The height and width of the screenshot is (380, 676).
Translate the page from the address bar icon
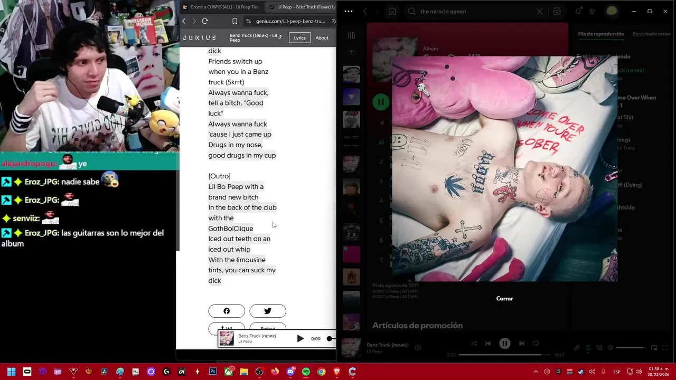point(333,21)
